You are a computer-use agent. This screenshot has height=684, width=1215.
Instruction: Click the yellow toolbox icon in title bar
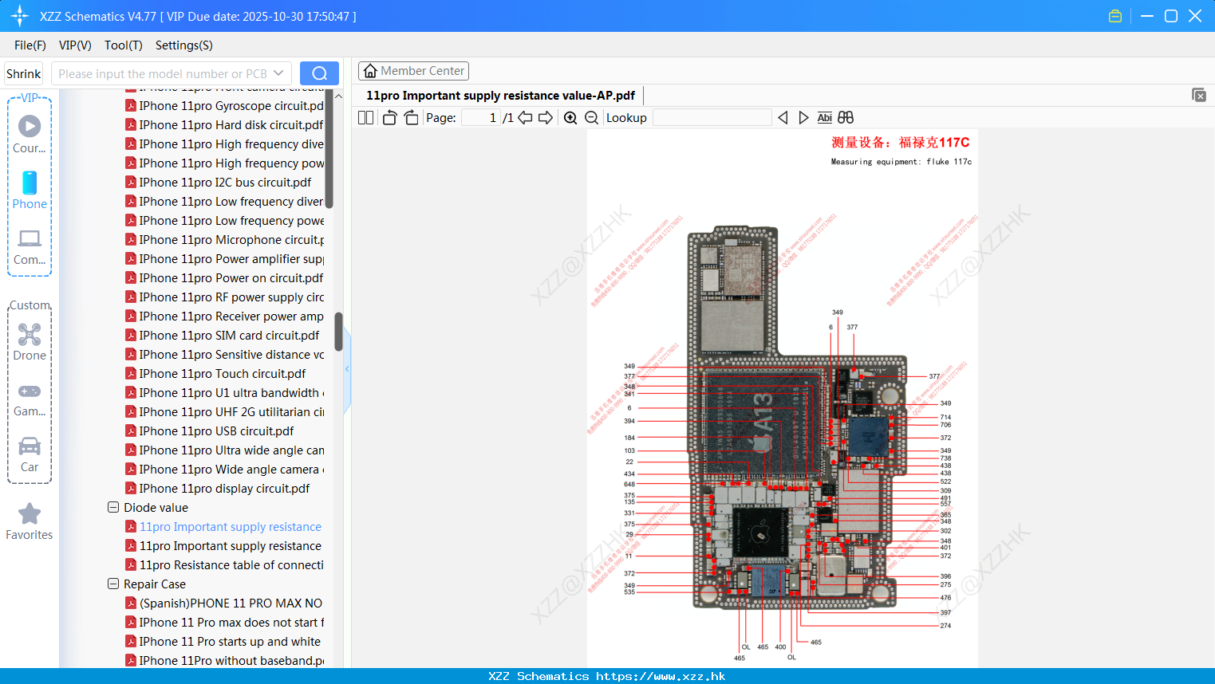(1115, 16)
